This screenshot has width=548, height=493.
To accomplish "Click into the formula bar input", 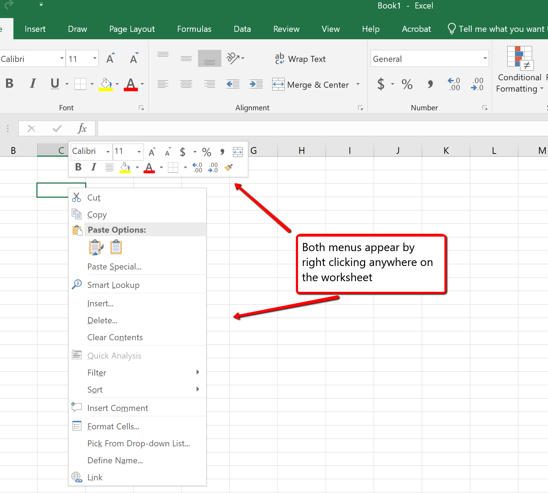I will [322, 128].
